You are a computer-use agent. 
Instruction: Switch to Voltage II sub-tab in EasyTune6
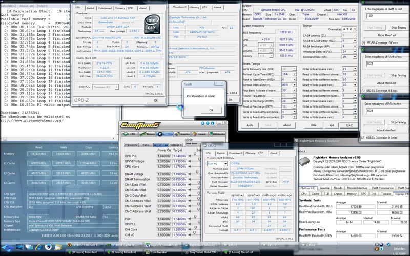(x=175, y=145)
